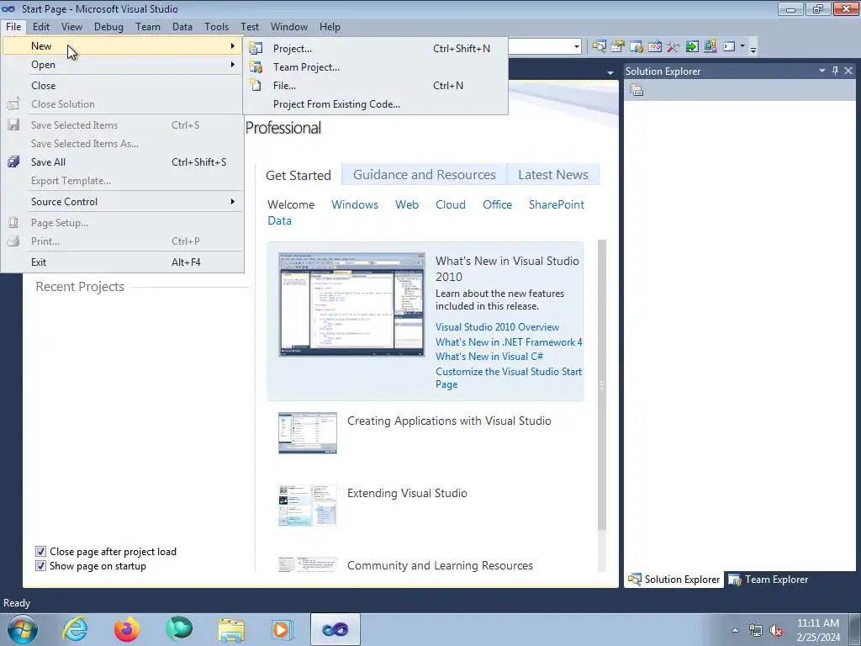861x646 pixels.
Task: Open the SharePoint category link
Action: (557, 204)
